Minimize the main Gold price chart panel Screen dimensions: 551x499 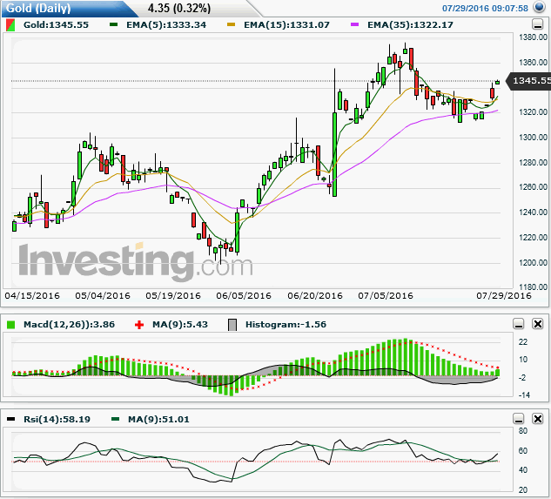[x=537, y=24]
